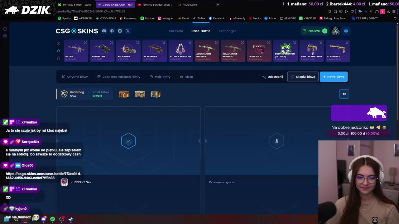Open the Netflix bookmark
The height and width of the screenshot is (224, 399).
point(254,18)
